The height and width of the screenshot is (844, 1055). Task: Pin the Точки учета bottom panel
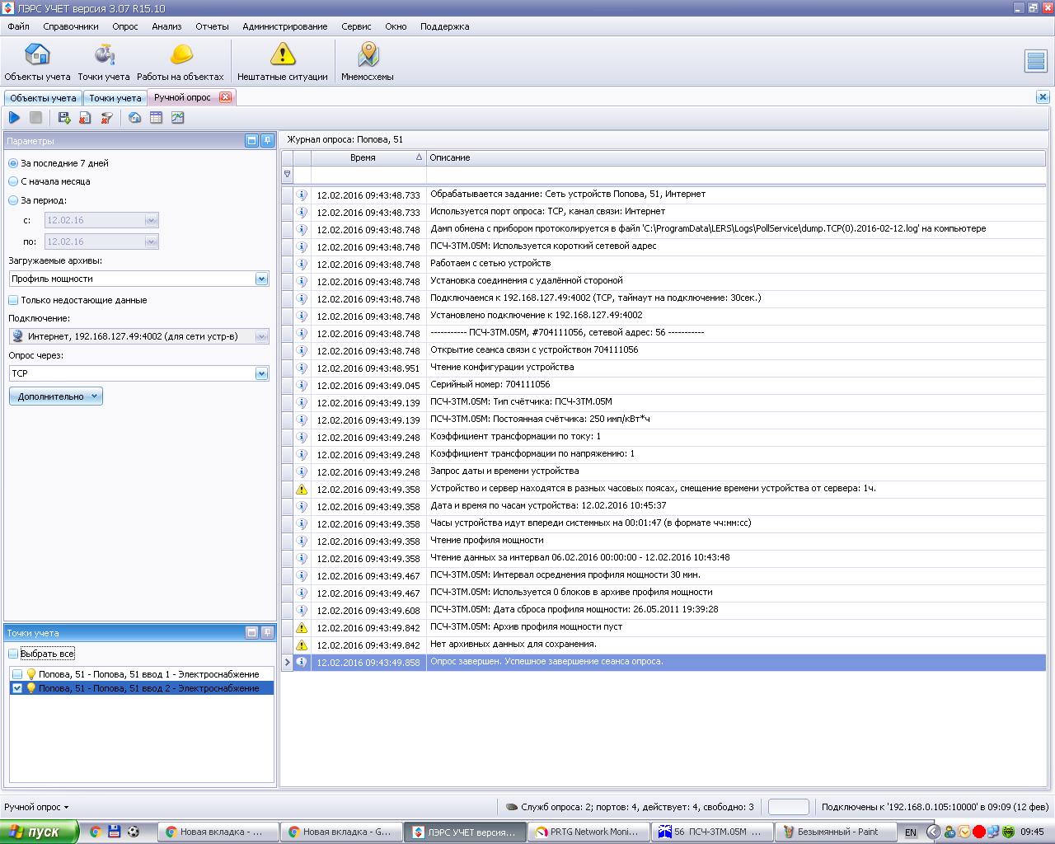coord(267,632)
